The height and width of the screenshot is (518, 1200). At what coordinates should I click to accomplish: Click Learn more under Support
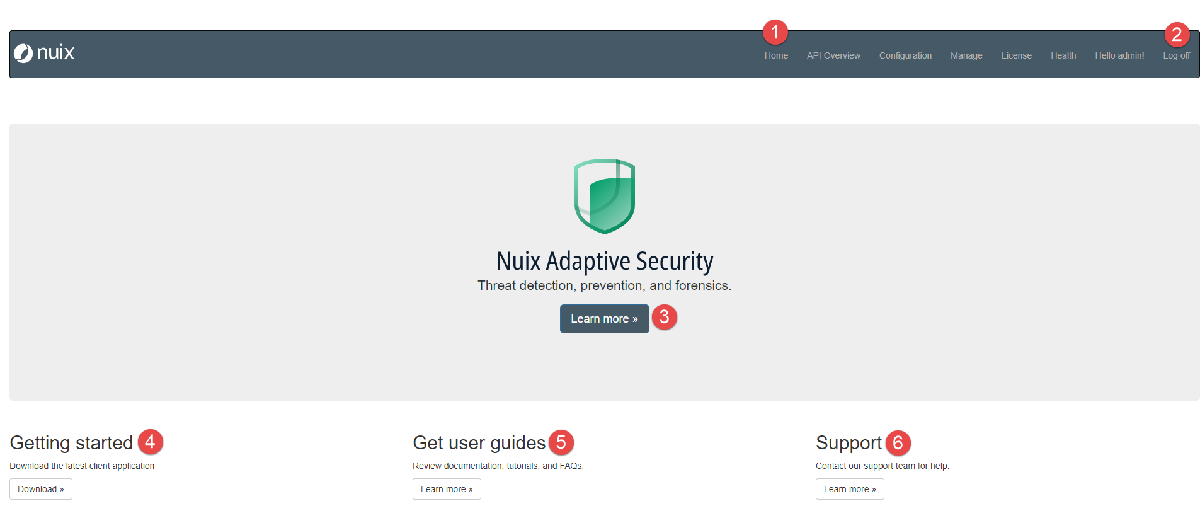point(850,489)
